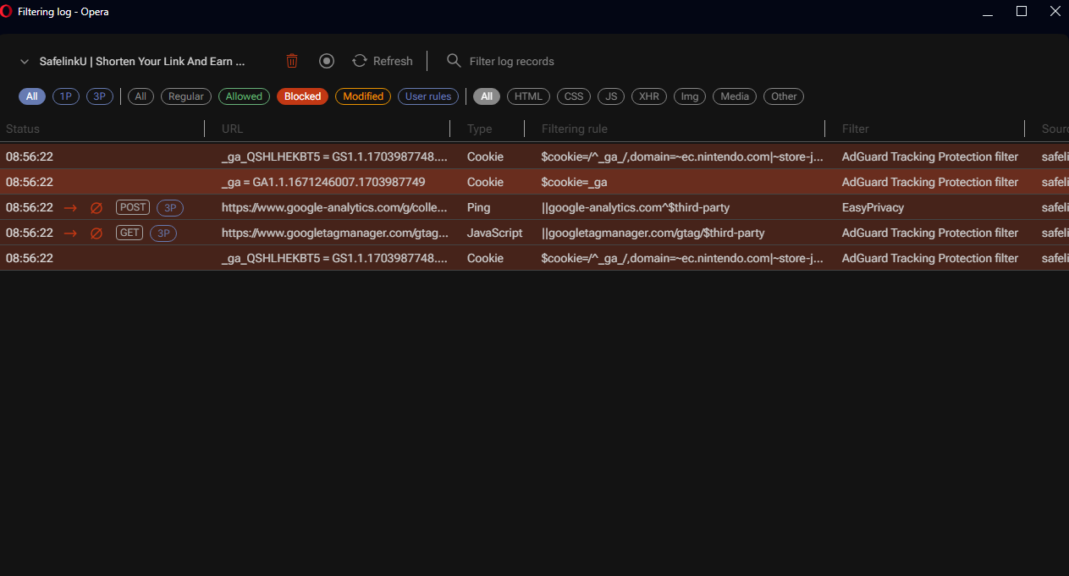
Task: Disable the Modified status filter
Action: click(x=362, y=96)
